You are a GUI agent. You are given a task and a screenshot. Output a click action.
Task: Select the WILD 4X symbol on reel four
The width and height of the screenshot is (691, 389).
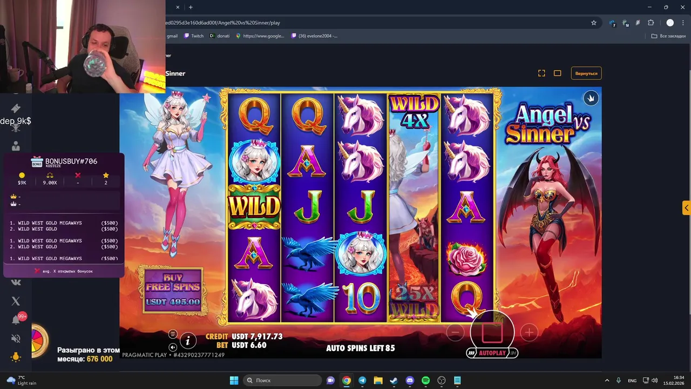(x=414, y=112)
